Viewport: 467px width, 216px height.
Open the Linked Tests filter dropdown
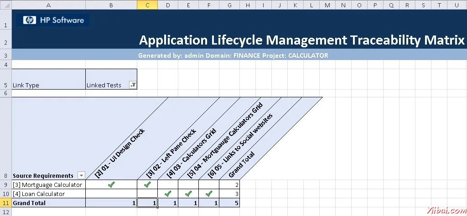pos(133,85)
